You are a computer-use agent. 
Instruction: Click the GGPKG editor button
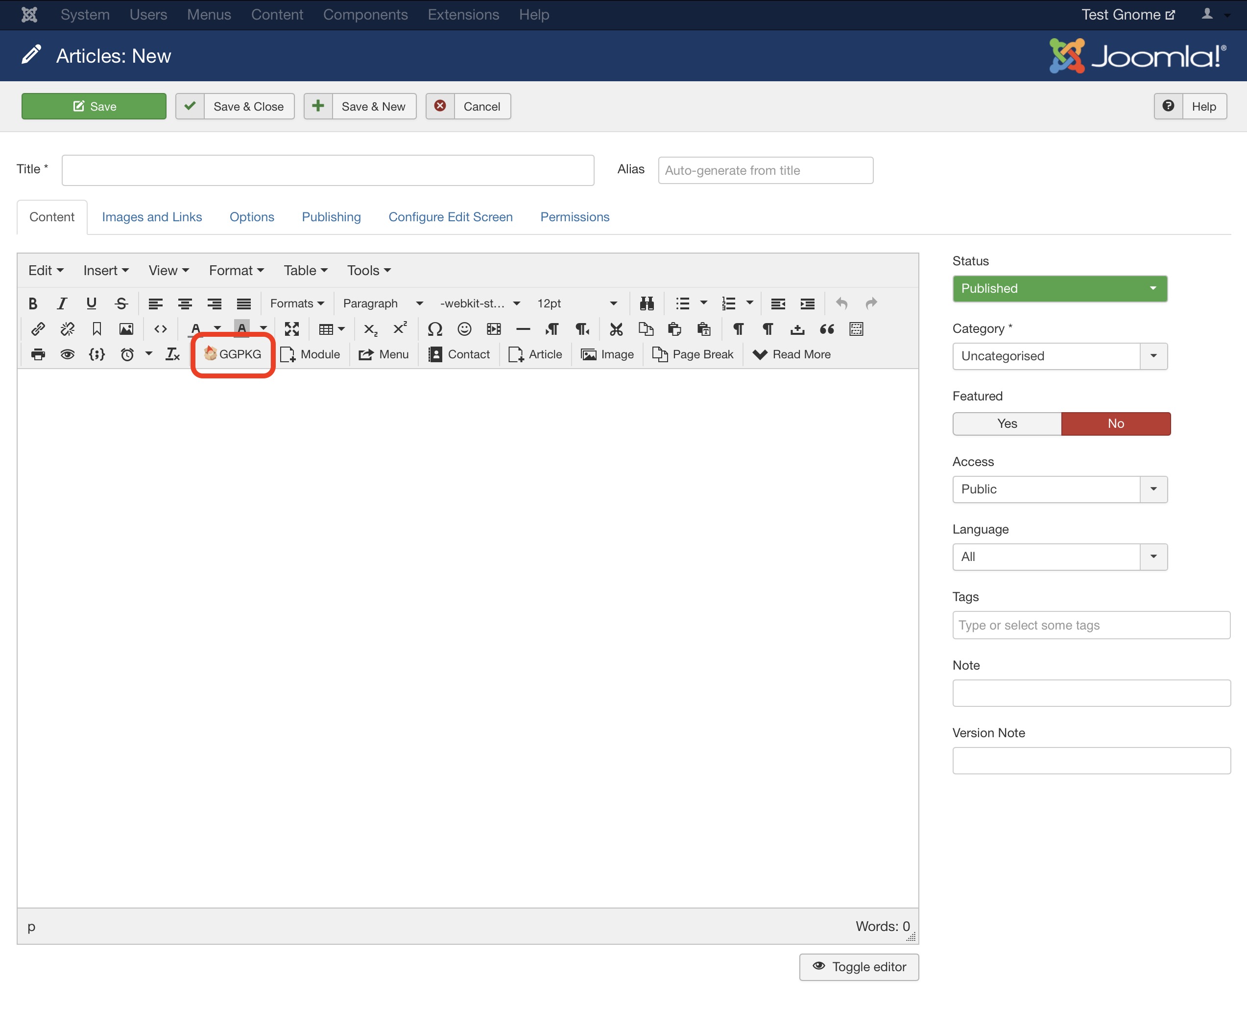tap(233, 354)
